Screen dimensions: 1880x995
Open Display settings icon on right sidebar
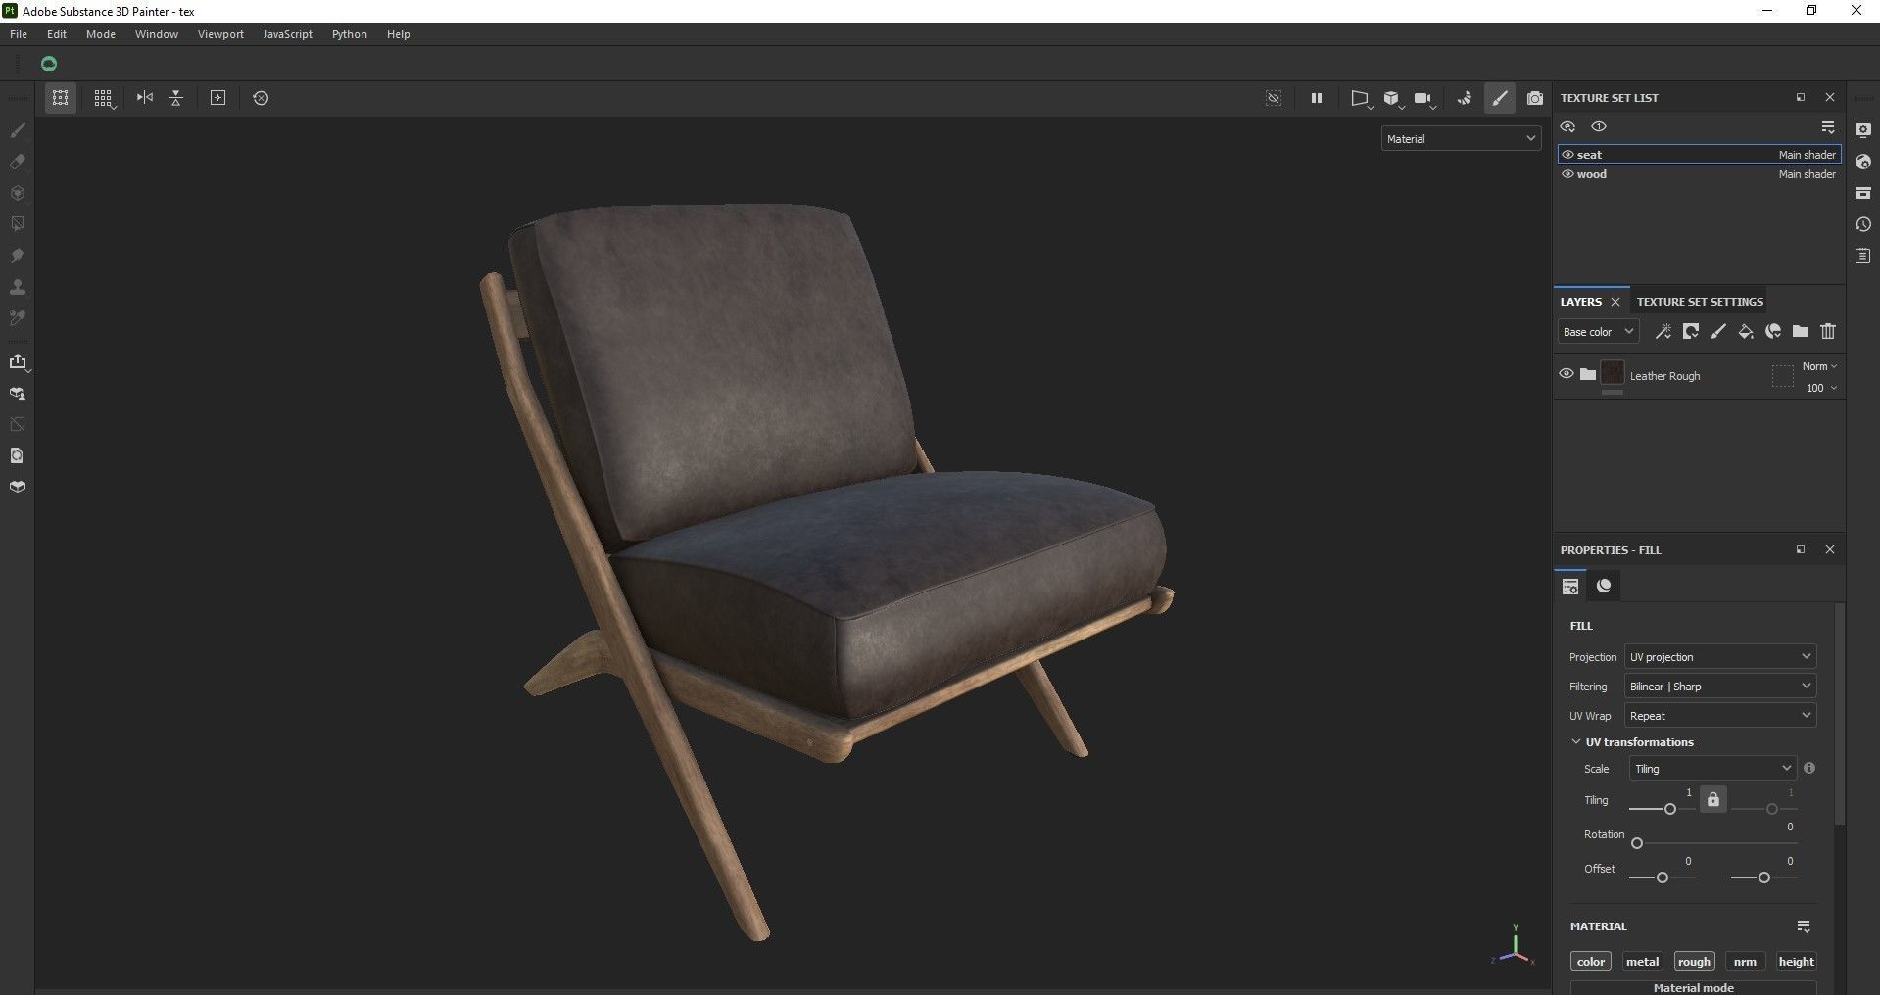coord(1863,130)
